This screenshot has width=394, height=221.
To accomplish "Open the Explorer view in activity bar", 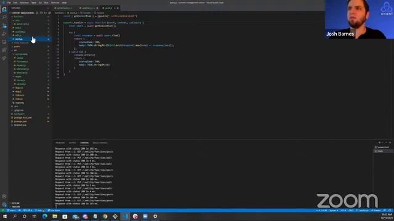I will pyautogui.click(x=4, y=10).
